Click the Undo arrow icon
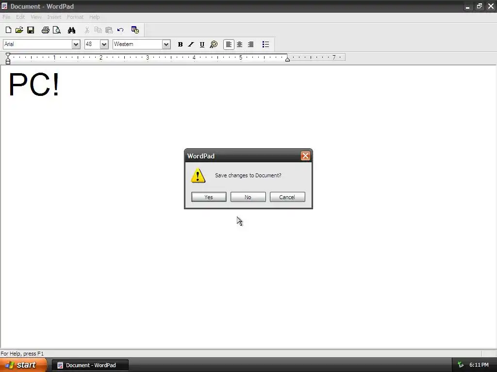Screen dimensions: 497x372 coord(120,30)
